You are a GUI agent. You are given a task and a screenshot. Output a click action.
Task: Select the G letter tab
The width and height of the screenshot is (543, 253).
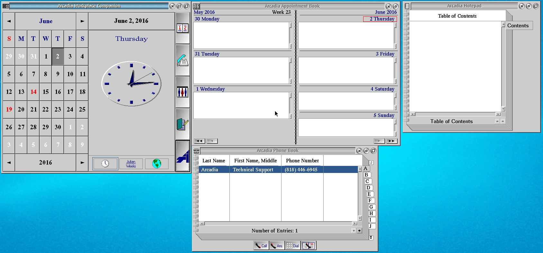[372, 207]
